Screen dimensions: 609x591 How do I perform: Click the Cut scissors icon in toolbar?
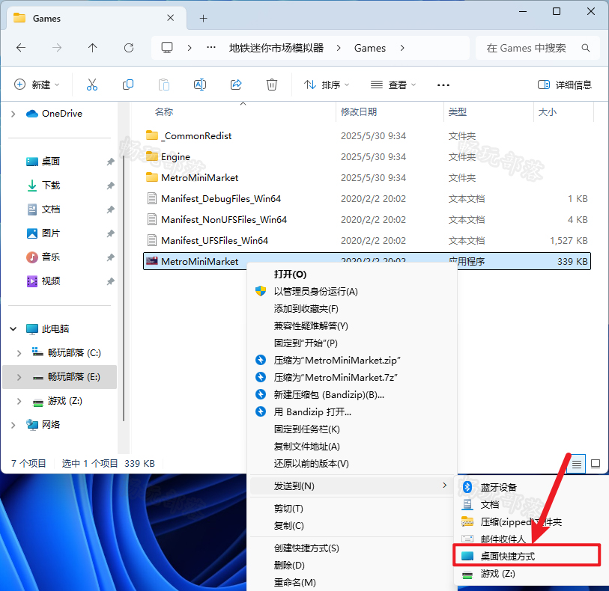[92, 85]
